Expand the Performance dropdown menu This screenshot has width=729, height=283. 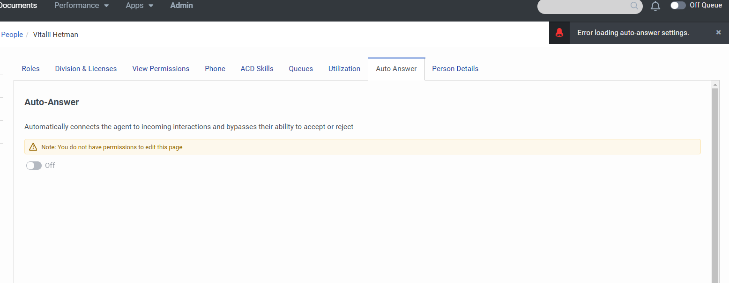click(x=82, y=6)
